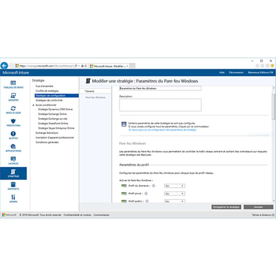Click the Déconnexion link

coord(236,72)
